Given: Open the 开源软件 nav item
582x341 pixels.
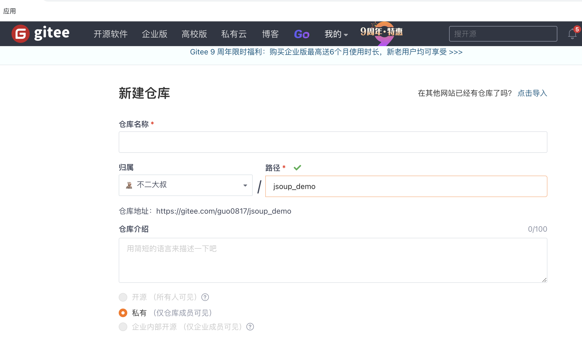Looking at the screenshot, I should tap(111, 34).
